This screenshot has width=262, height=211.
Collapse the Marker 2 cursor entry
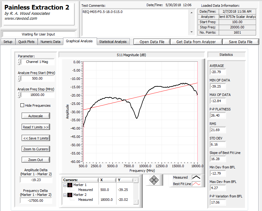tap(65, 195)
